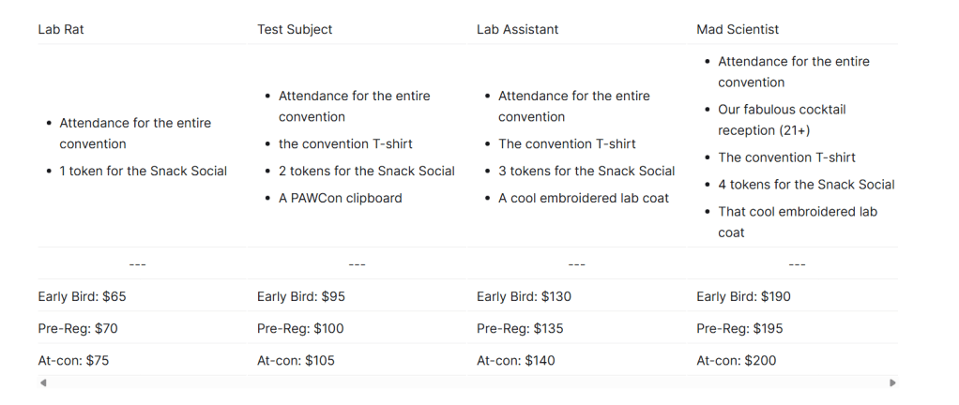This screenshot has height=405, width=959.
Task: Click the left arrow of the horizontal scrollbar
Action: click(42, 382)
